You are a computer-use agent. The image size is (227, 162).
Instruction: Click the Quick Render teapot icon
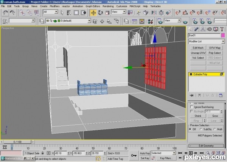pos(185,22)
